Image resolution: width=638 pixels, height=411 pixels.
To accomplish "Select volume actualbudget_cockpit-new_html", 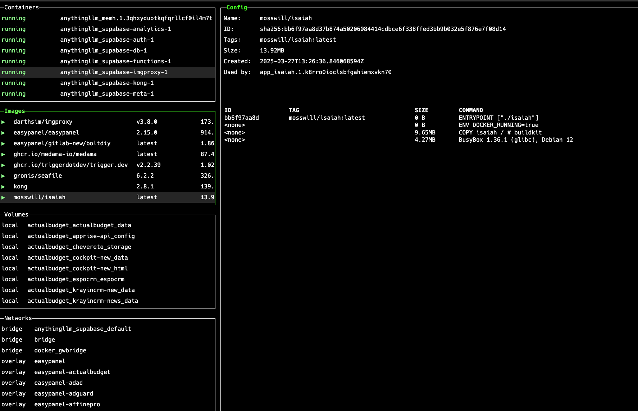I will (x=77, y=269).
